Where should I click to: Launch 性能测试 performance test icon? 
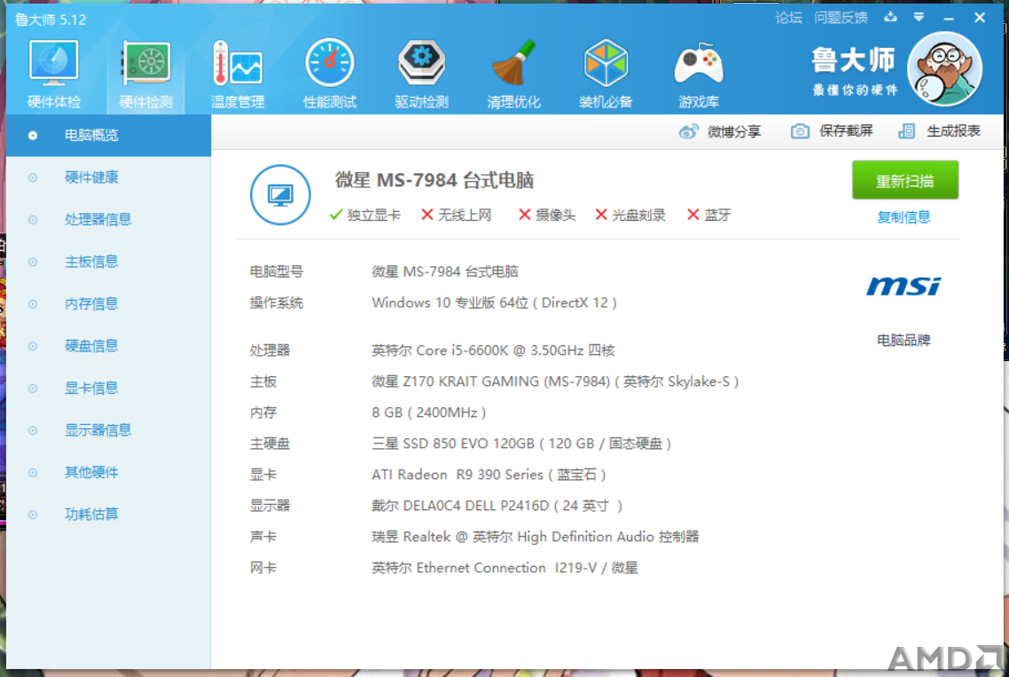click(330, 73)
